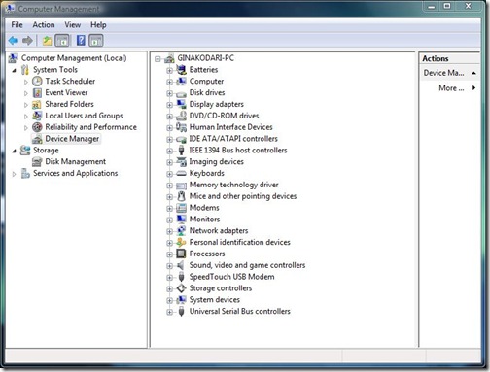Select the Event Viewer text label
Screen dimensions: 490x372
(x=66, y=92)
